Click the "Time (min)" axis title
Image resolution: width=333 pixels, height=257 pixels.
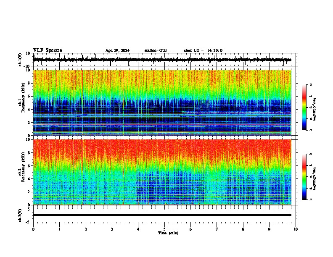[x=168, y=233]
